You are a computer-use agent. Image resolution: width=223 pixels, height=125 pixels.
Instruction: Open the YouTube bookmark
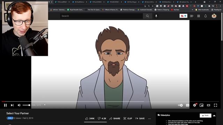coord(175,10)
